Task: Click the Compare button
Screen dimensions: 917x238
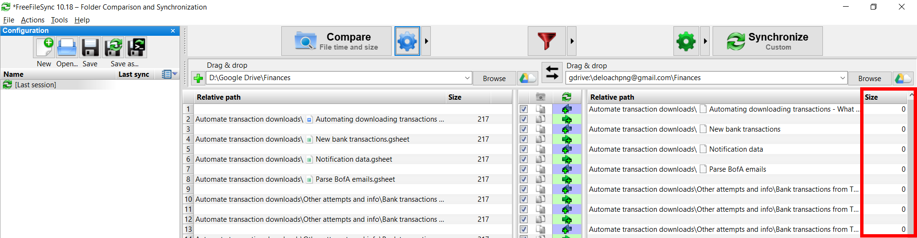Action: coord(336,41)
